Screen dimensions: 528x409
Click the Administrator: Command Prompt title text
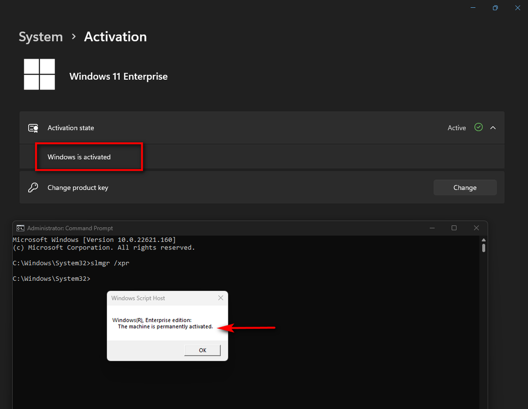[x=70, y=228]
